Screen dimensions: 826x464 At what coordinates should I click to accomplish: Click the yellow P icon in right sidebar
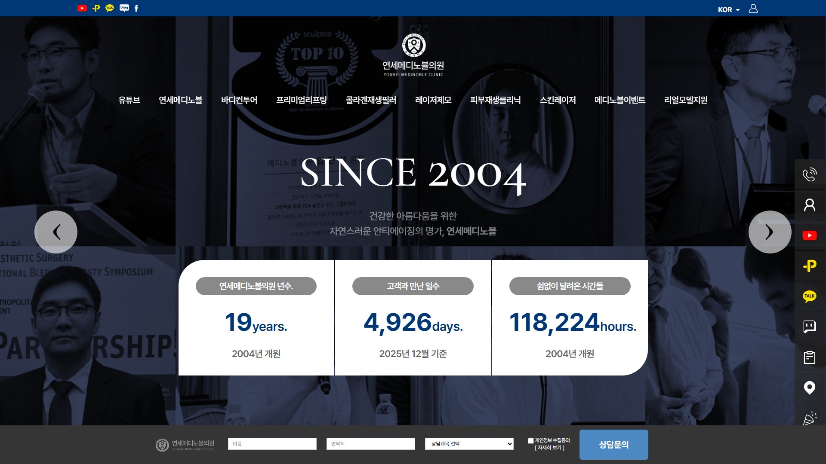click(x=810, y=266)
